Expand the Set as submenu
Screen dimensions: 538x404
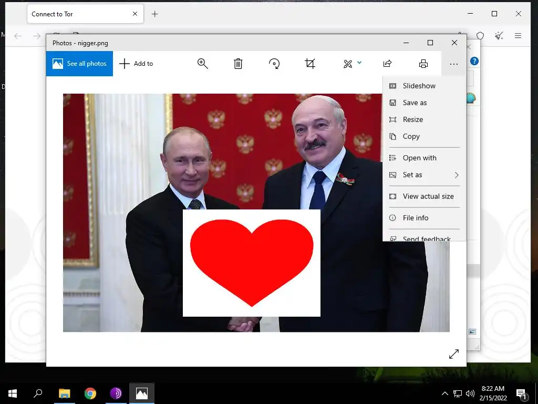click(424, 175)
